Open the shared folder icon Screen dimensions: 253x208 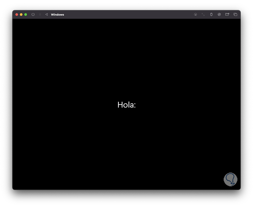pyautogui.click(x=227, y=14)
